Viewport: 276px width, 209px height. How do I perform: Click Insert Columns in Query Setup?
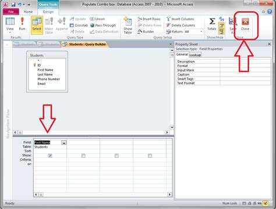180,19
